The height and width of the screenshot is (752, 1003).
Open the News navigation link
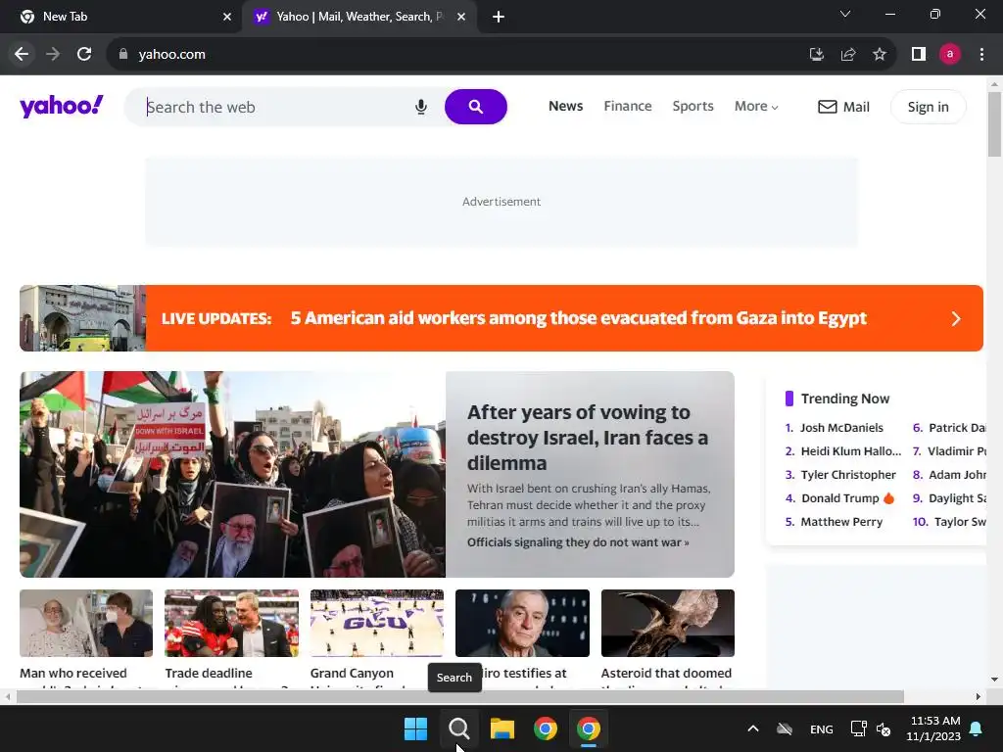pos(565,106)
